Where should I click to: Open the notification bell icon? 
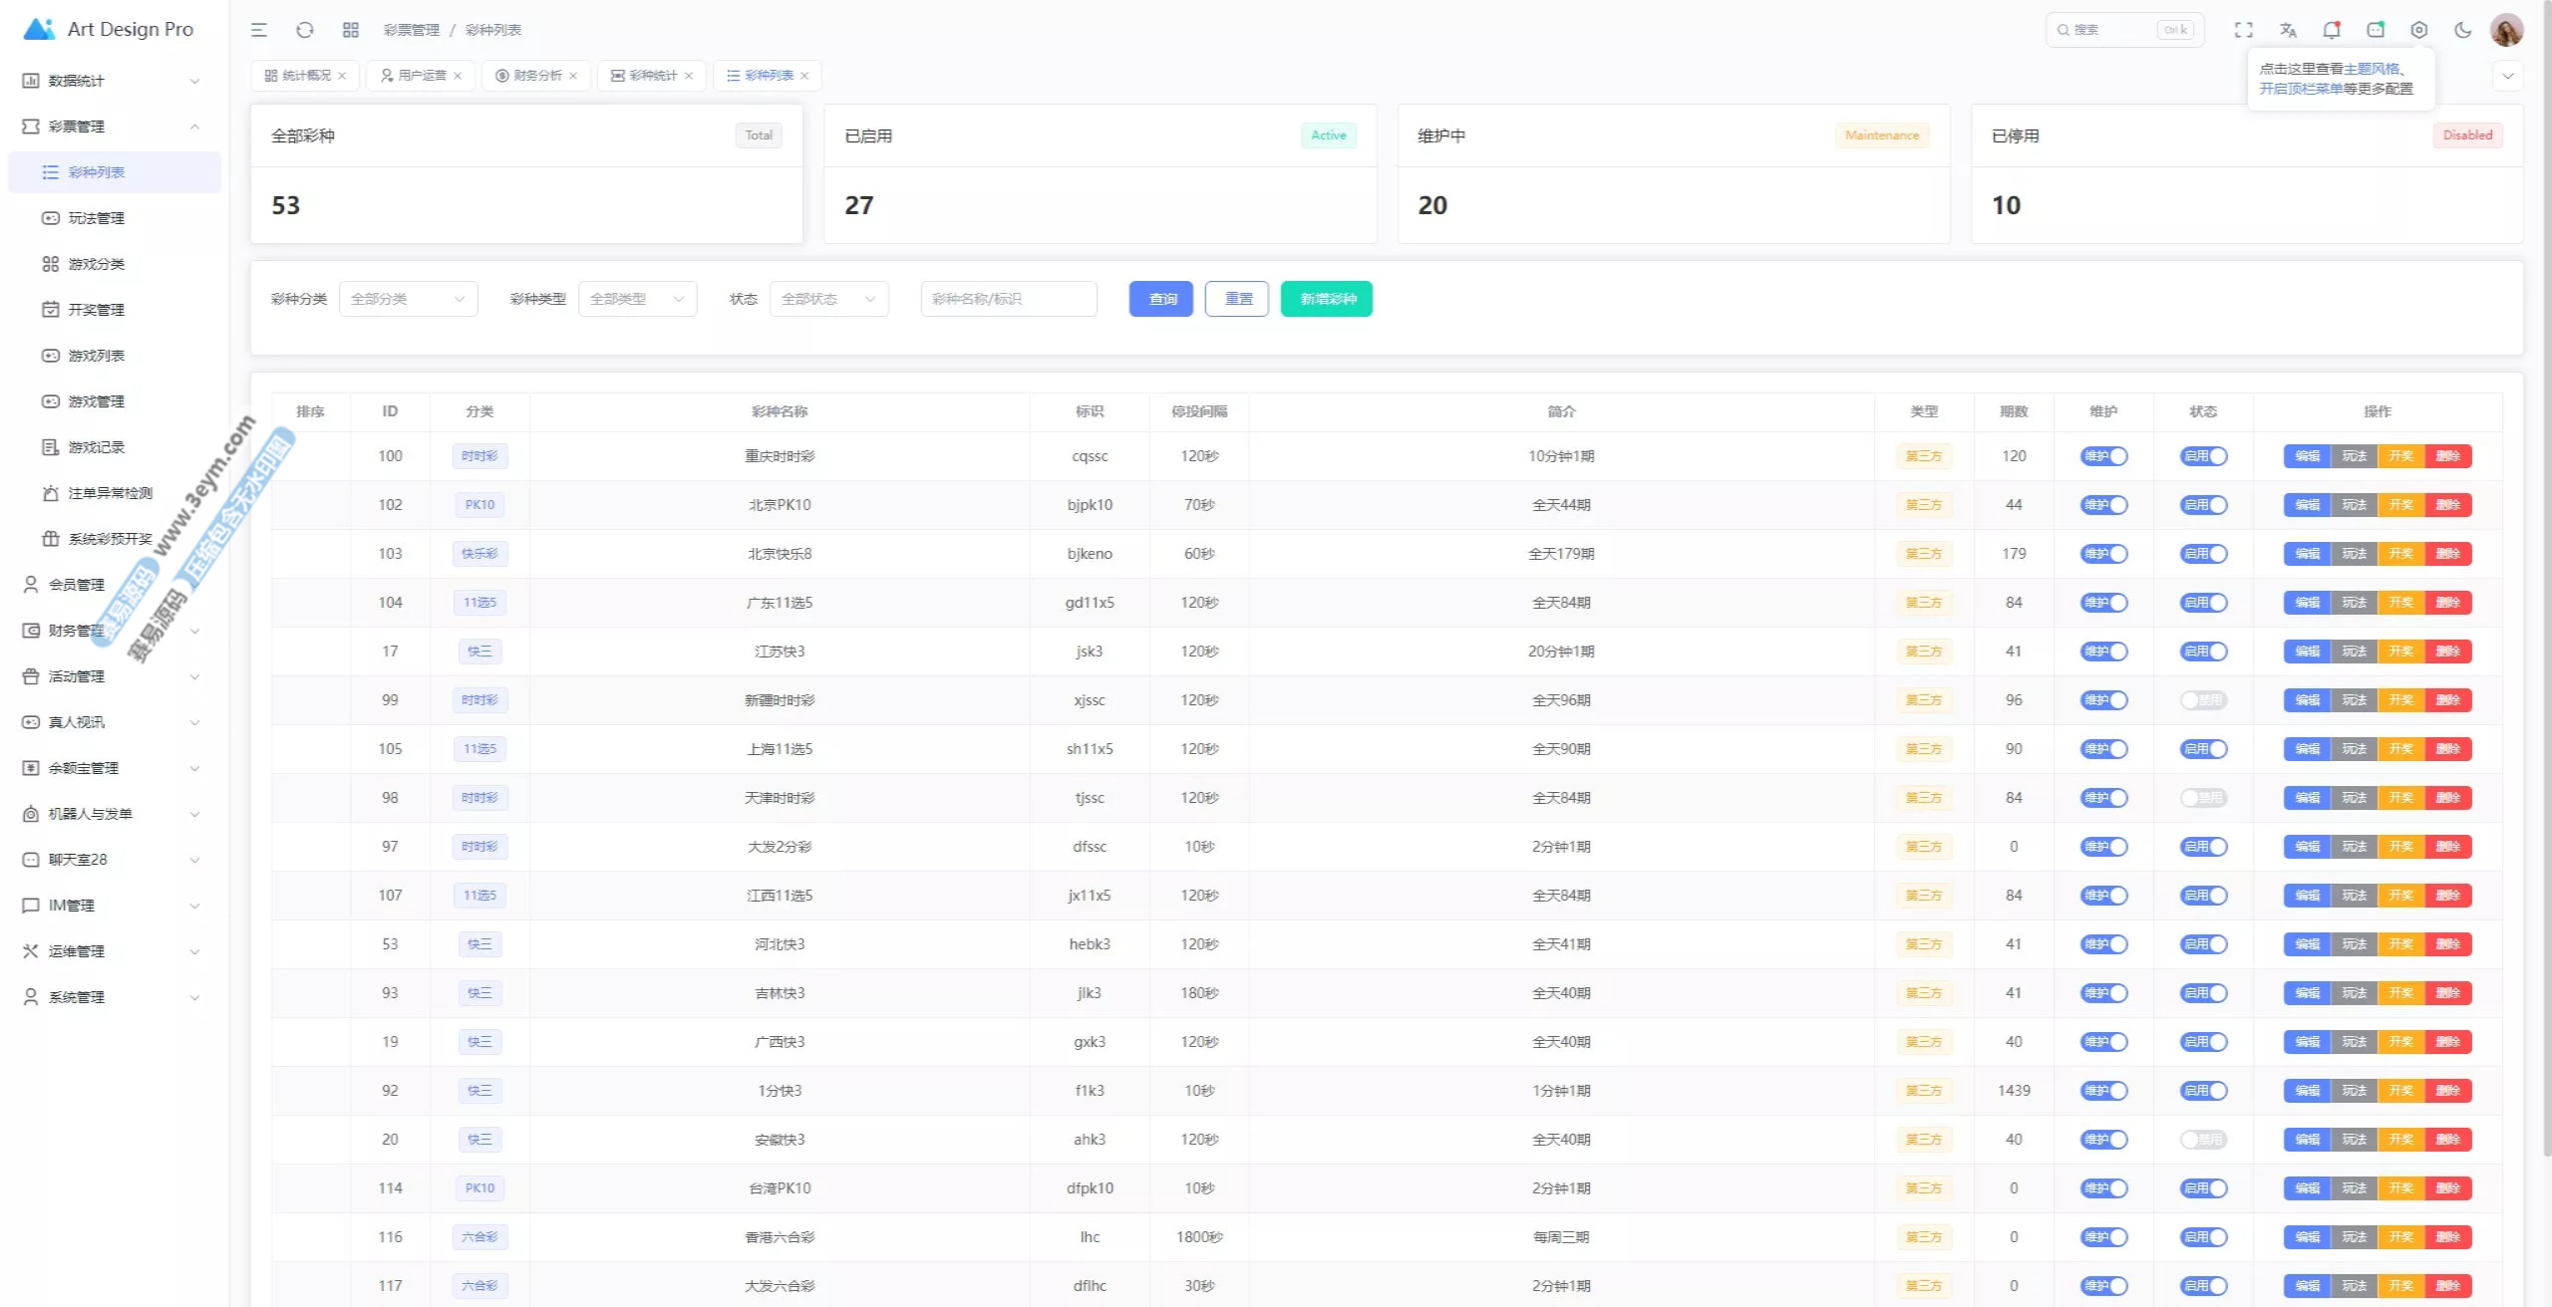click(x=2331, y=30)
